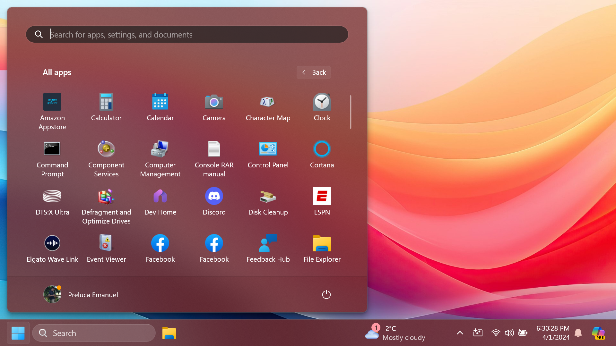
Task: Click the sparkle tray icon beside Wi-Fi
Action: coord(478,333)
